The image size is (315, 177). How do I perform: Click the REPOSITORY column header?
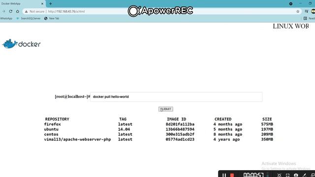point(57,119)
